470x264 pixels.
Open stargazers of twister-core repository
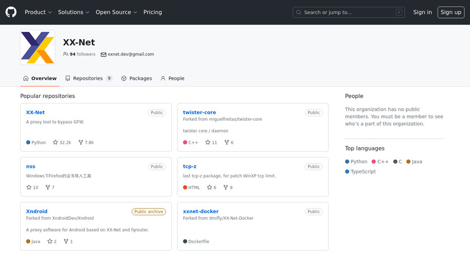(x=211, y=143)
